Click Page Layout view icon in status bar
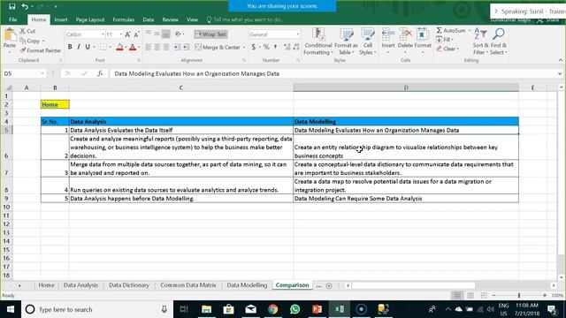This screenshot has height=318, width=566. pos(470,295)
